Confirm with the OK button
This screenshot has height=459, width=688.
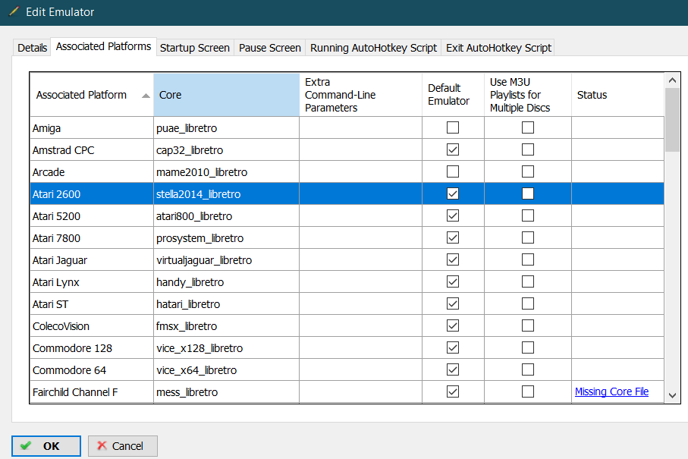pyautogui.click(x=46, y=446)
